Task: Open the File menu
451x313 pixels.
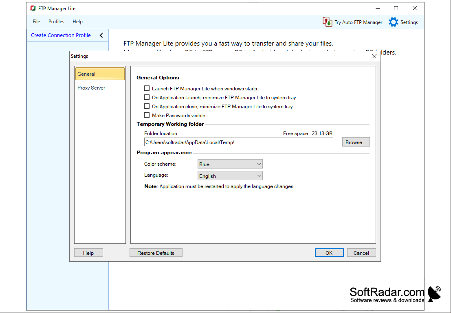Action: [36, 22]
